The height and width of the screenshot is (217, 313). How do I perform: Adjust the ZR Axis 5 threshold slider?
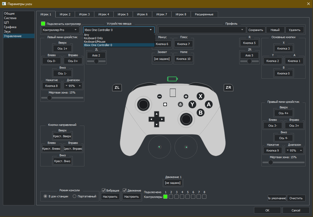tap(249, 61)
